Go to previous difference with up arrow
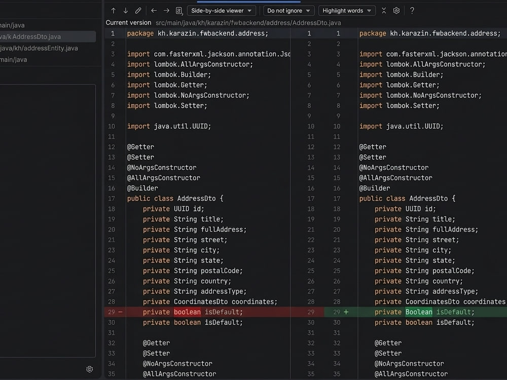This screenshot has width=507, height=380. (113, 11)
